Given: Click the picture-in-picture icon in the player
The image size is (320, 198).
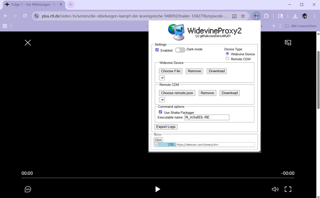Looking at the screenshot, I should pos(288,42).
